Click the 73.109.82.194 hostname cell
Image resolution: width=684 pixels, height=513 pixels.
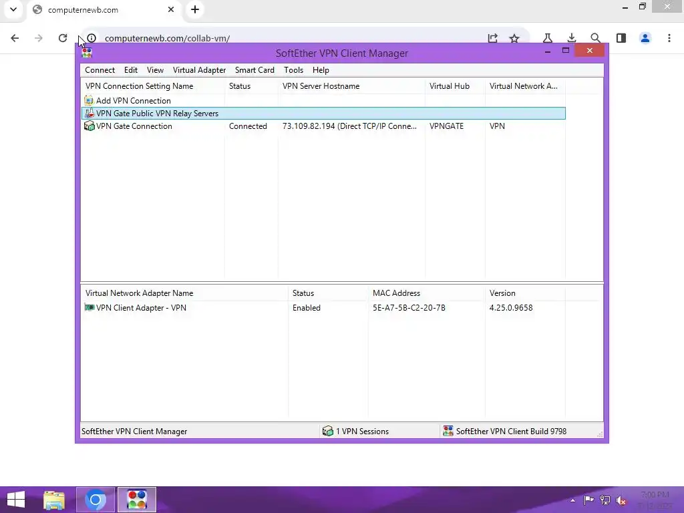(x=349, y=126)
